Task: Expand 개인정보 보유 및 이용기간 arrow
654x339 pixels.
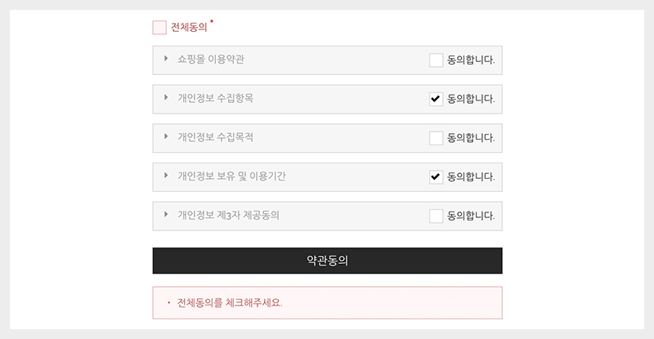Action: tap(166, 176)
